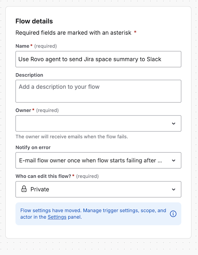
Task: Click the chevron next to Private
Action: click(174, 190)
